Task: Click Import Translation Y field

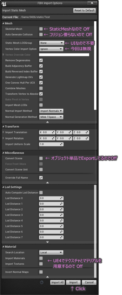Action: 64,133
